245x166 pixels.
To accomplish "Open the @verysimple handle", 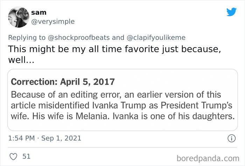I will [52, 22].
